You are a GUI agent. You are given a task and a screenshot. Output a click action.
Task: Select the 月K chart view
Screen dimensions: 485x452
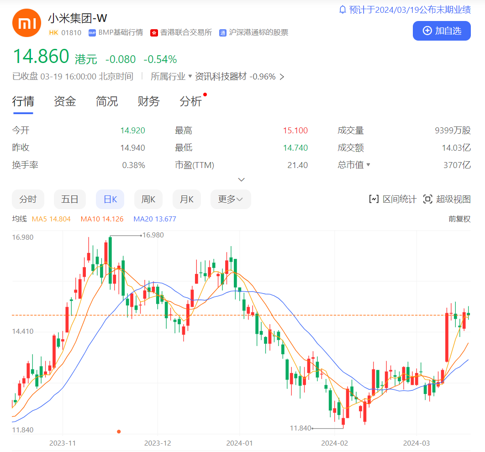pos(186,200)
